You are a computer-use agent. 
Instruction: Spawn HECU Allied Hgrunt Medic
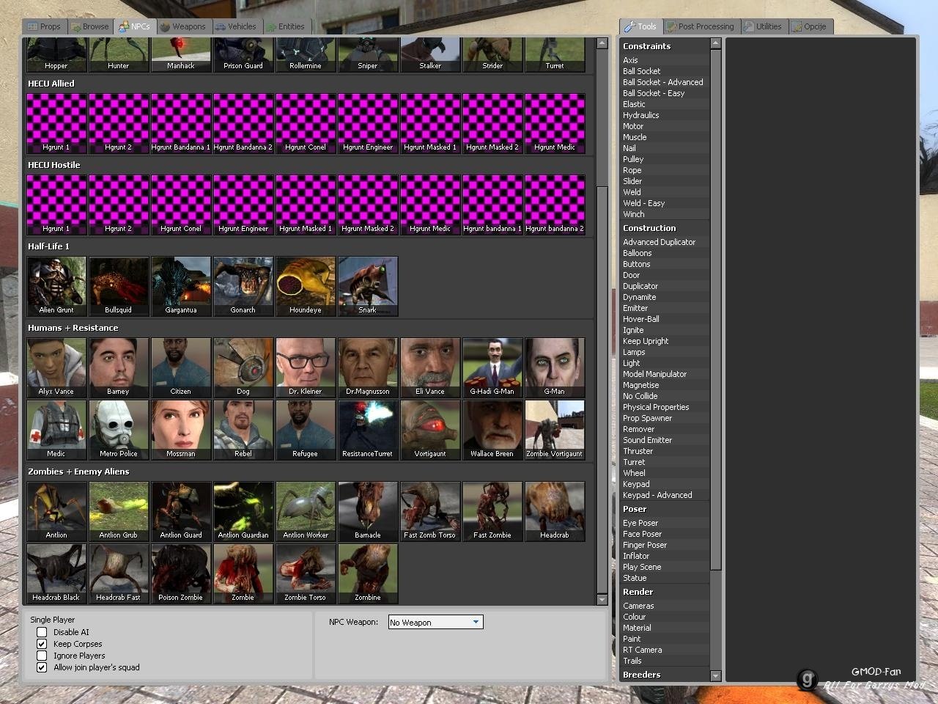(555, 123)
